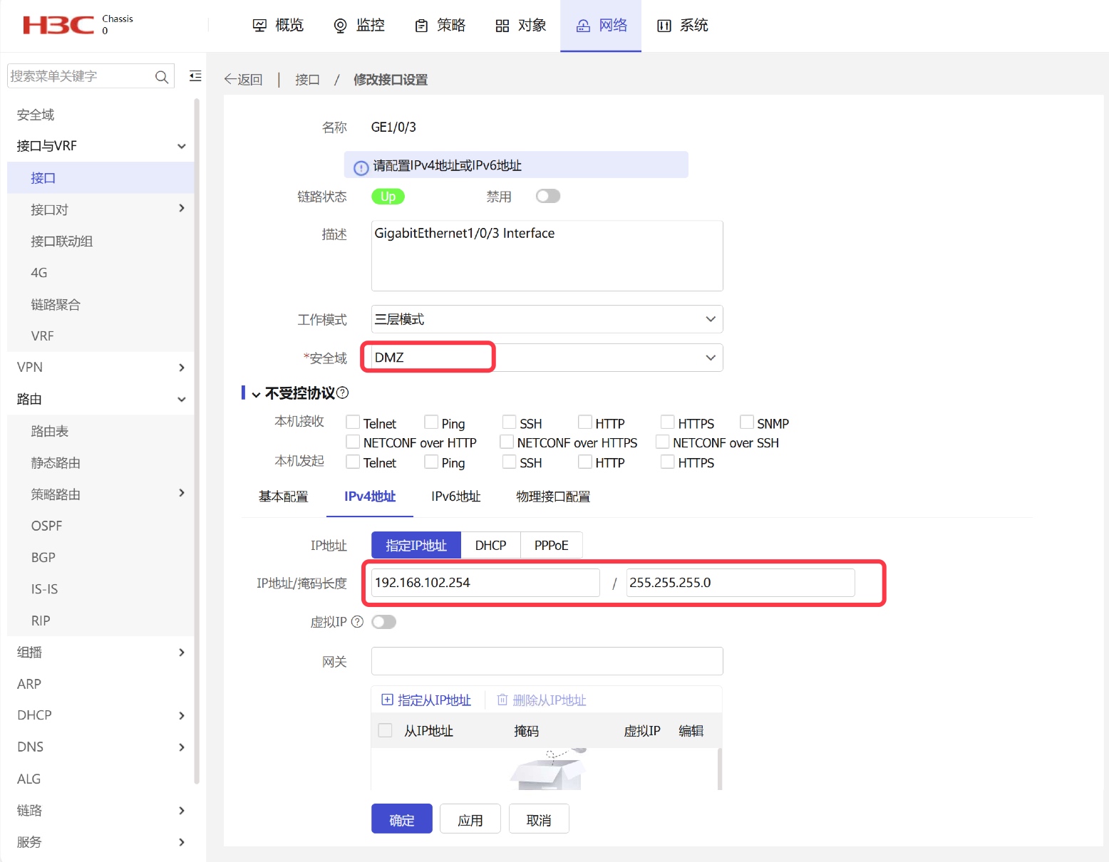Screen dimensions: 1109x862
Task: Select all rows in 从IP地址 table
Action: pyautogui.click(x=386, y=730)
